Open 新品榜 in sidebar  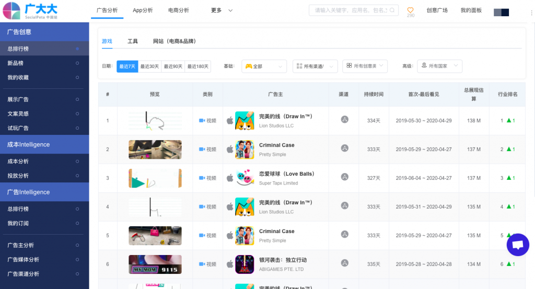point(44,63)
